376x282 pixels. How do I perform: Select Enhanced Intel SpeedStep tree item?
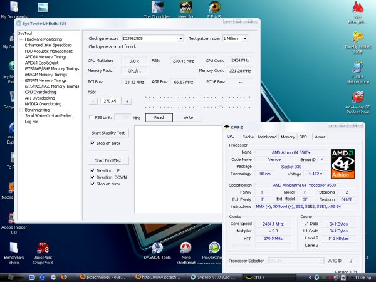tap(48, 45)
